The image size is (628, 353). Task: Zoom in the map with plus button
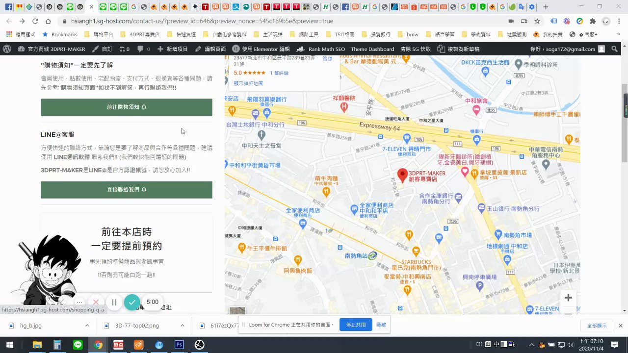[x=568, y=298]
